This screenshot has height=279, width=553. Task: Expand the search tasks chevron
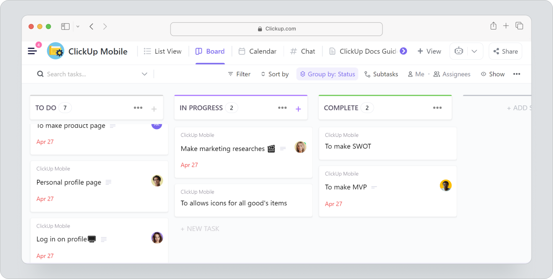pos(144,74)
